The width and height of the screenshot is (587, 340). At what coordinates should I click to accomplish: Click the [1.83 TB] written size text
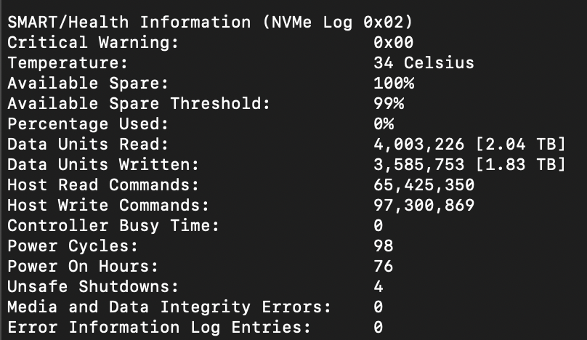point(520,164)
